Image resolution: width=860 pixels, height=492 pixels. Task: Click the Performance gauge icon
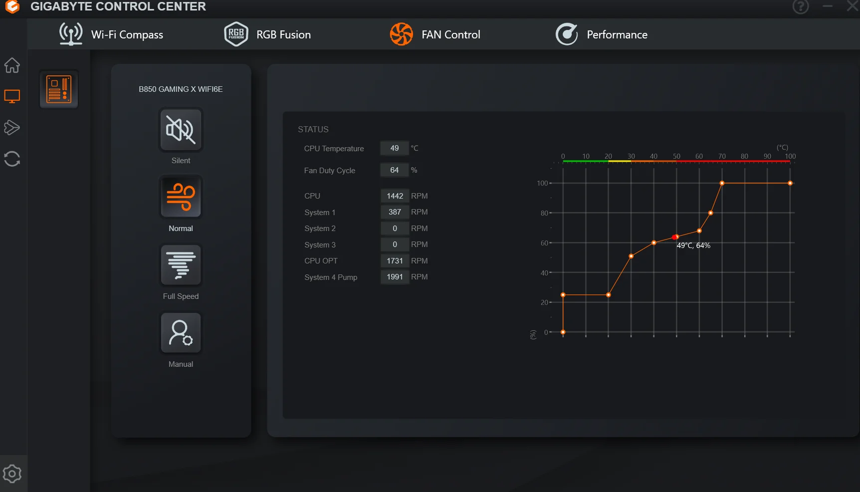tap(567, 34)
